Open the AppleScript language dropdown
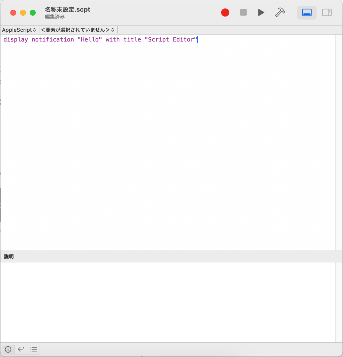Image resolution: width=343 pixels, height=357 pixels. 19,30
